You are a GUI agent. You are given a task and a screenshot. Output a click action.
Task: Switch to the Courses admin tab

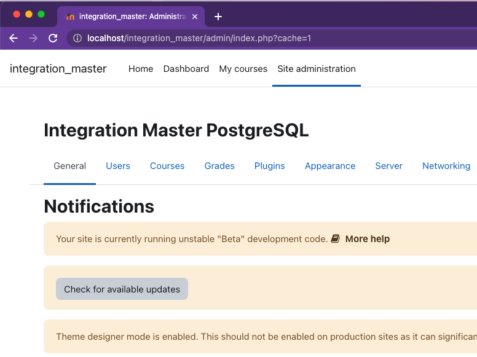167,166
